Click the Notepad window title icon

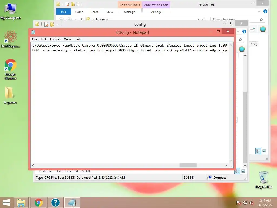click(33, 32)
